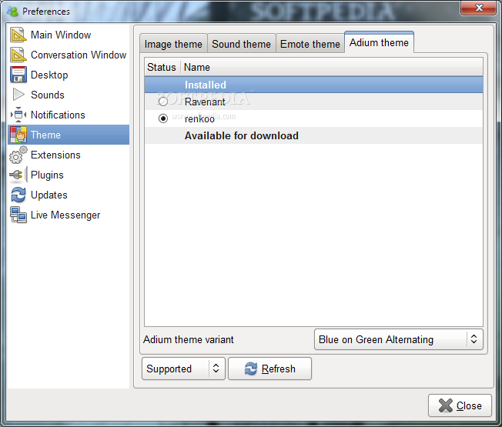Open the Main Window preferences section

69,35
